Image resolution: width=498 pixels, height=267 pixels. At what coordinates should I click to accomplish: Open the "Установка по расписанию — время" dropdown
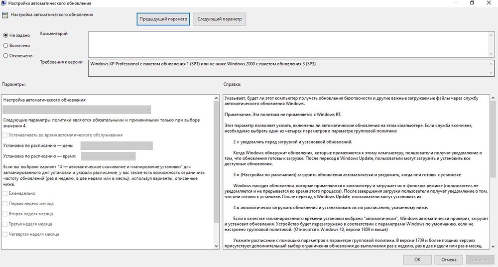click(117, 156)
